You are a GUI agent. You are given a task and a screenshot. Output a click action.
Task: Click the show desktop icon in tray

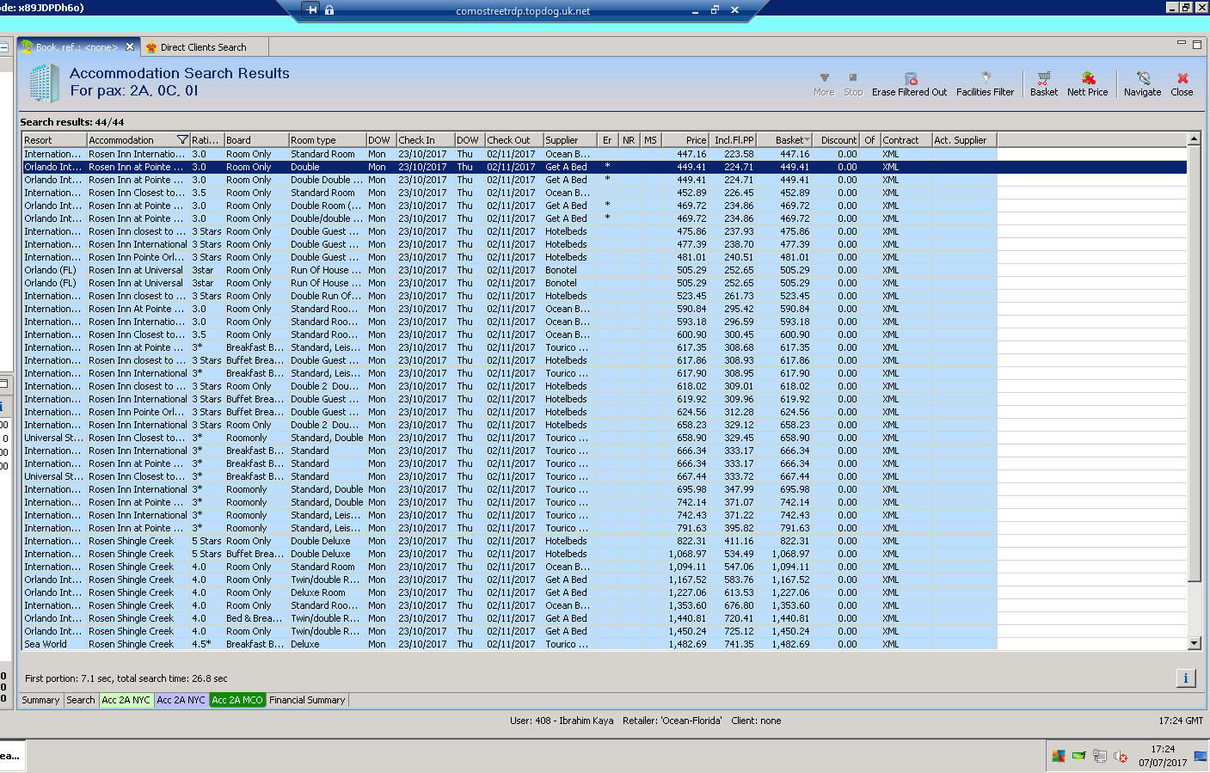point(1201,756)
